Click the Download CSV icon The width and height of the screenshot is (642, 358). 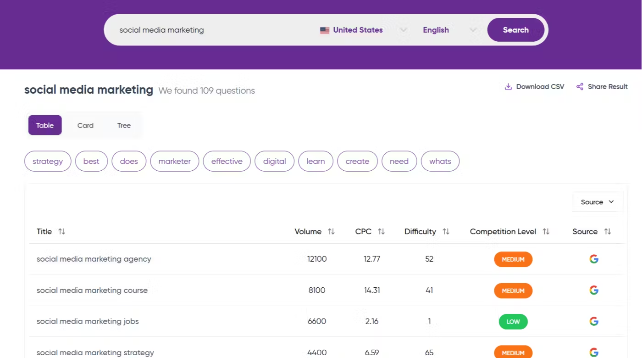(x=508, y=87)
